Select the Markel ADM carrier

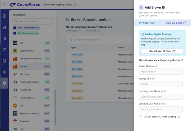point(32,66)
